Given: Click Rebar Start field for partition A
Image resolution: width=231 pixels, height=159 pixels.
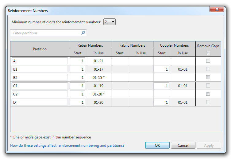Looking at the screenshot, I should pyautogui.click(x=78, y=61).
